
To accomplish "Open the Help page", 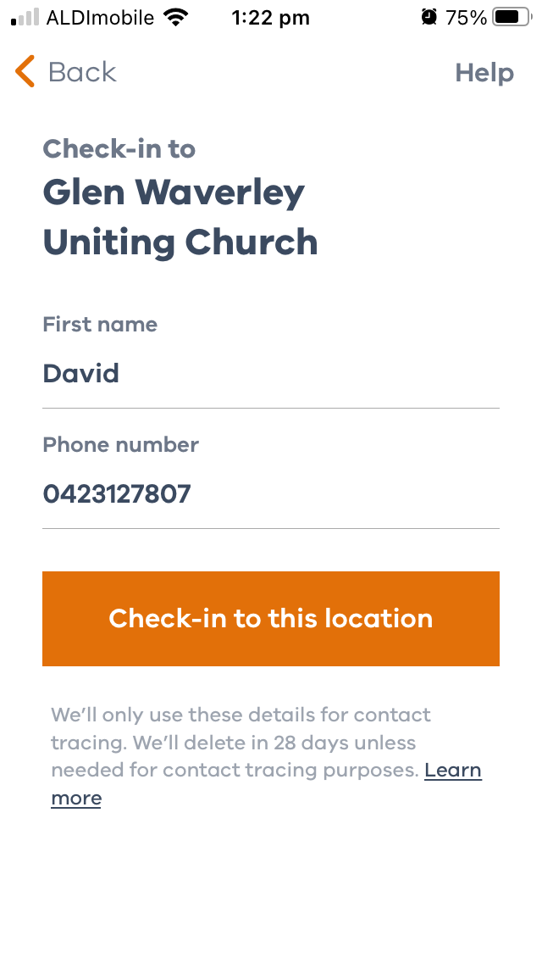I will pos(484,73).
